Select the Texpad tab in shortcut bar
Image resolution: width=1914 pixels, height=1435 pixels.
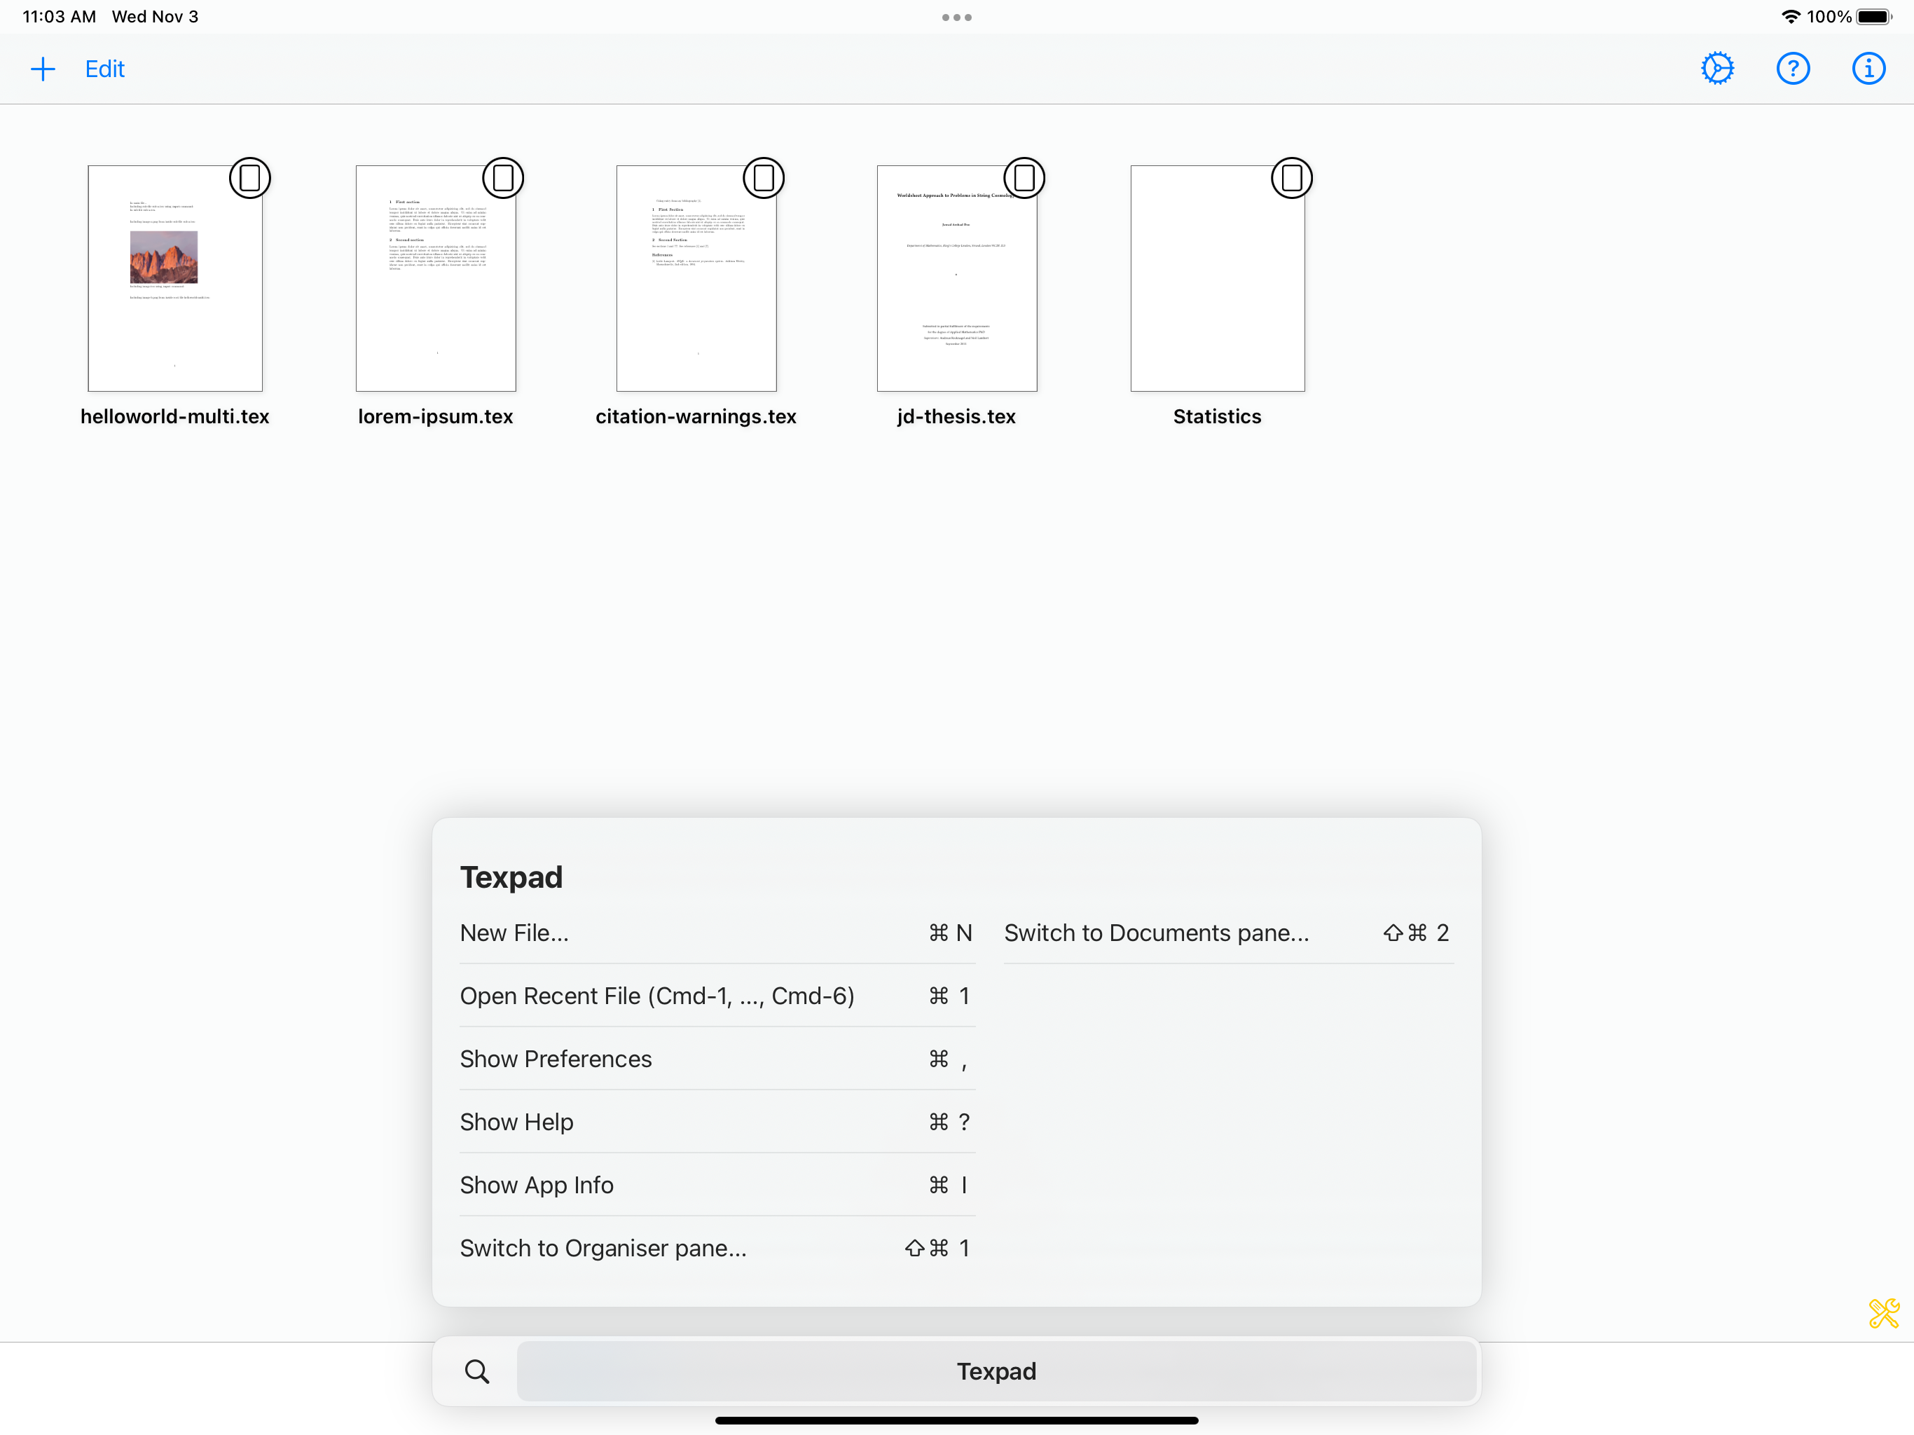[996, 1371]
